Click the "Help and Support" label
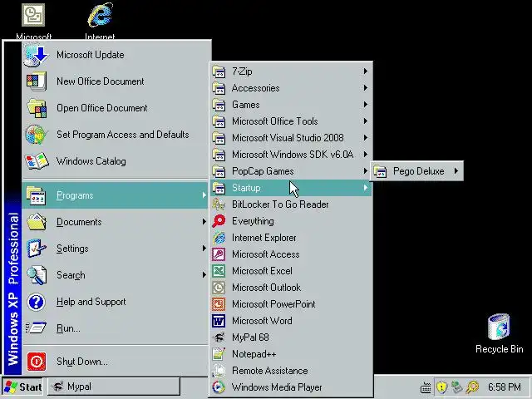 click(x=91, y=302)
